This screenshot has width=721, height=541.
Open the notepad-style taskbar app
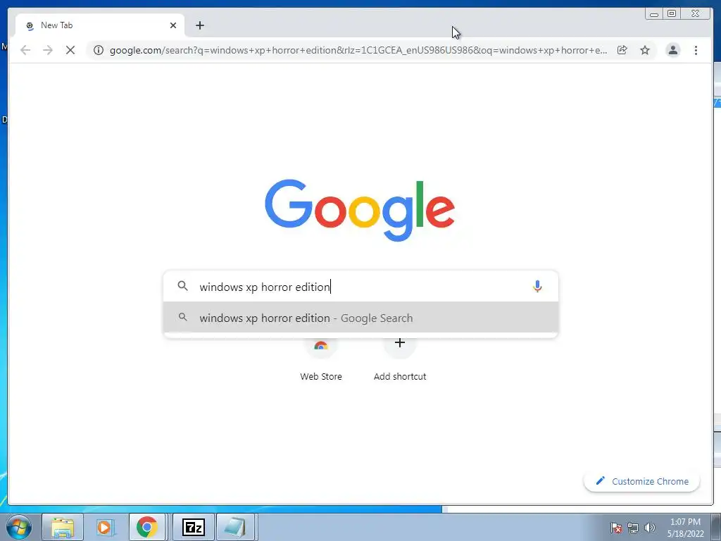click(235, 527)
